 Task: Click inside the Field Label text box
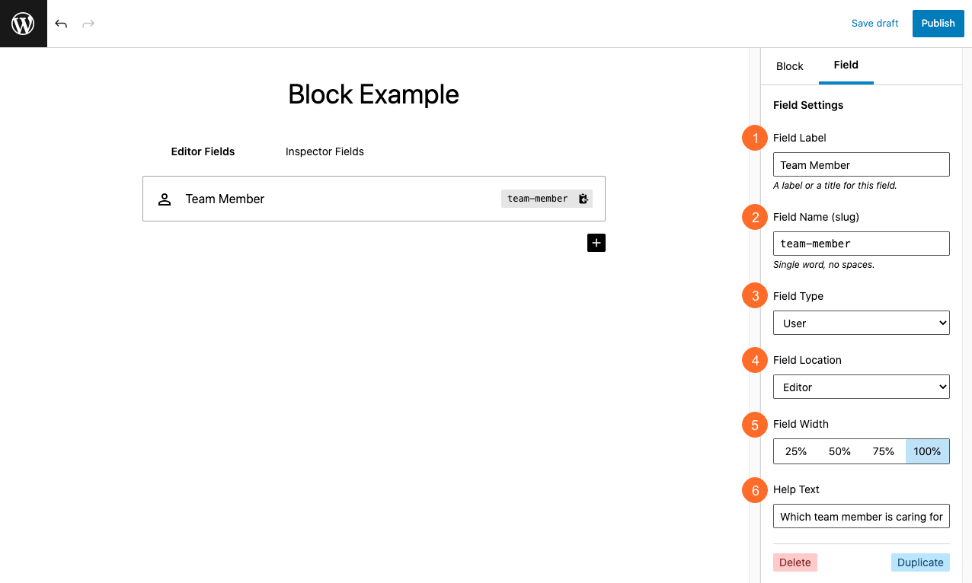click(861, 164)
